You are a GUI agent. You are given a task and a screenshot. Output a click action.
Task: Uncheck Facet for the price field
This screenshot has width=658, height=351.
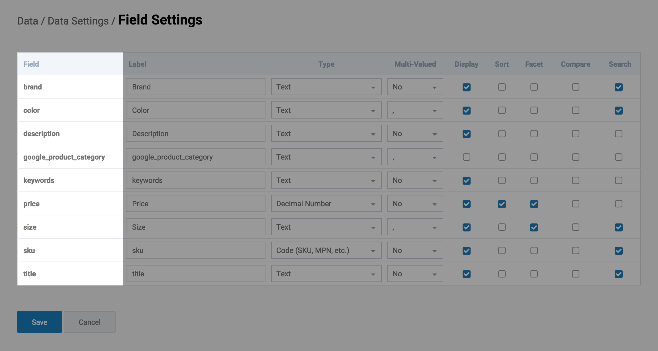point(534,204)
